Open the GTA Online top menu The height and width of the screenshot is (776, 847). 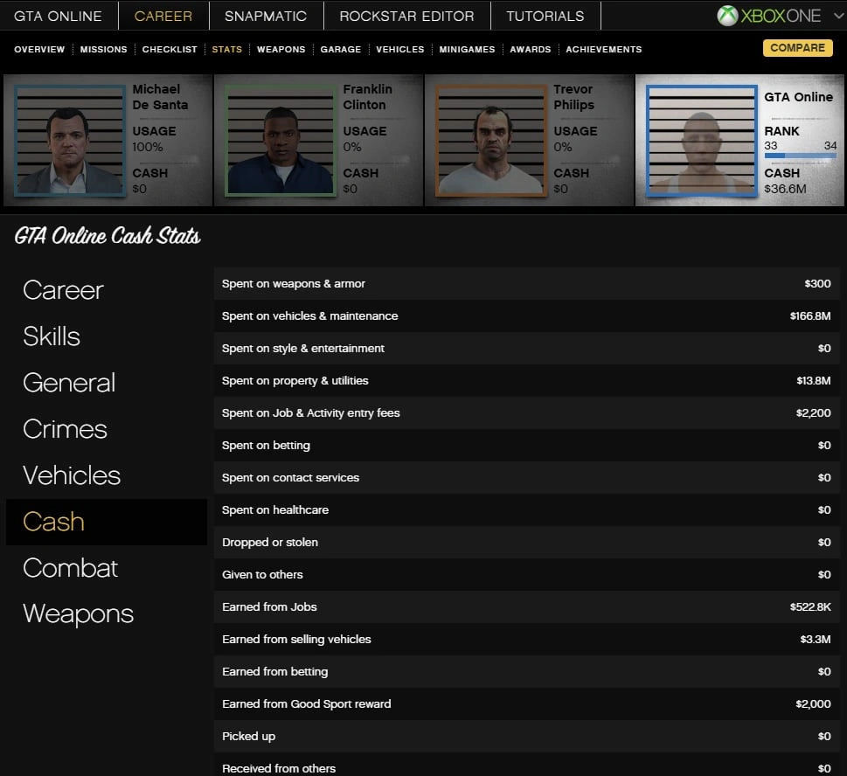pos(58,17)
